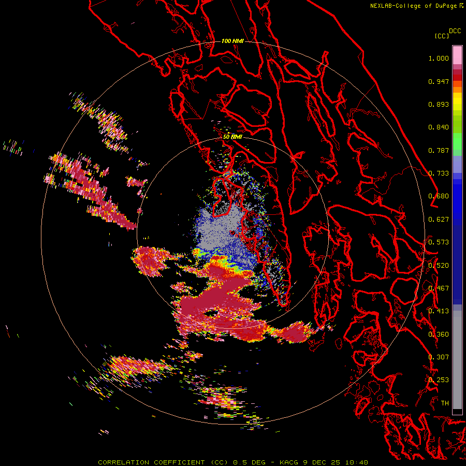This screenshot has width=466, height=466.
Task: Select the 0.360 scale value
Action: tap(439, 334)
